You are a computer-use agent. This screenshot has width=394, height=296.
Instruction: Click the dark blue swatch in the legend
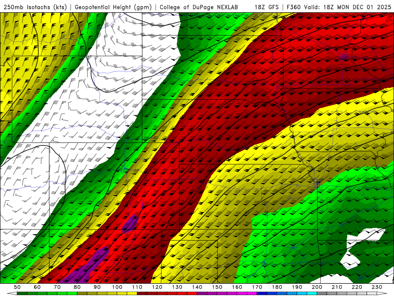(x=262, y=294)
